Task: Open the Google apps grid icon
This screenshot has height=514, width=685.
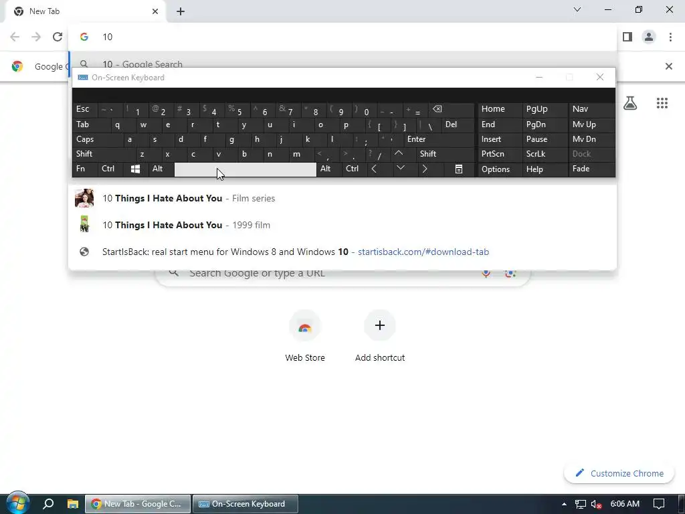Action: coord(662,103)
